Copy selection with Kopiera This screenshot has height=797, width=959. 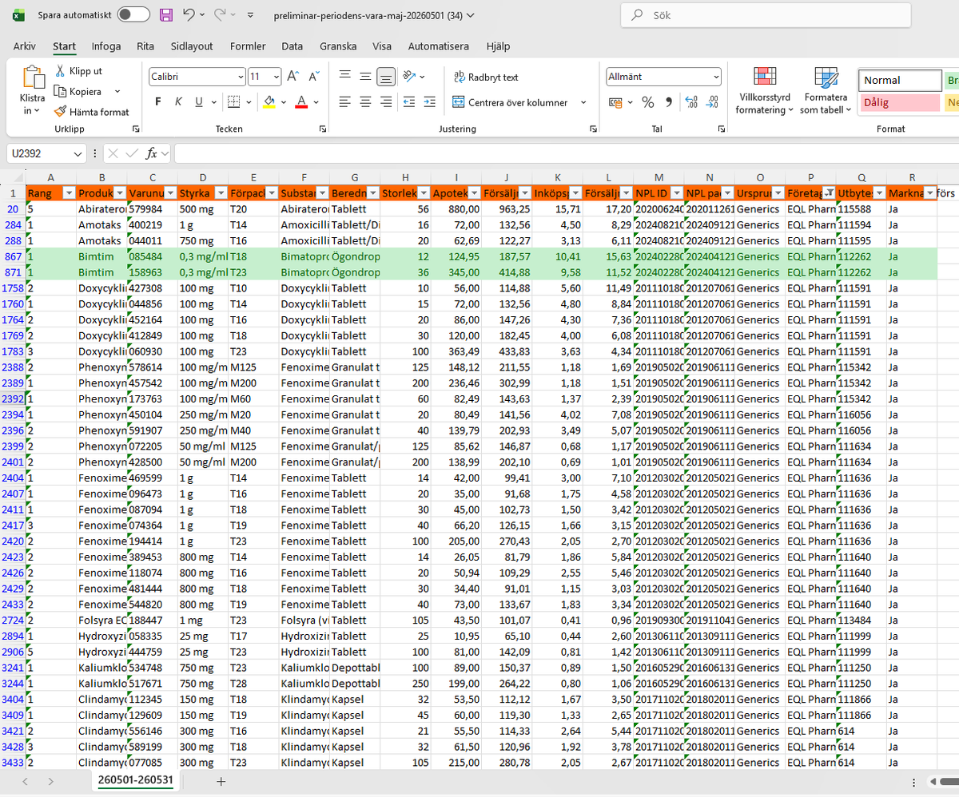point(78,92)
